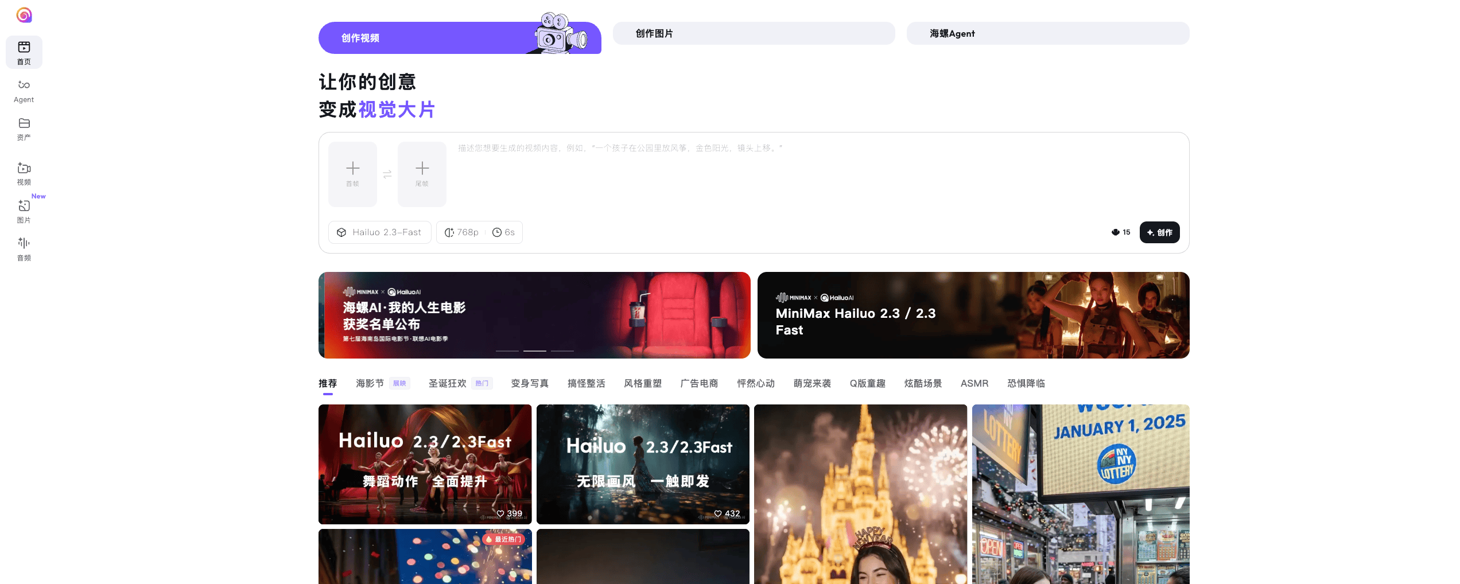Screen dimensions: 1460x584
Task: Select the 变身写真 category tab
Action: (x=530, y=383)
